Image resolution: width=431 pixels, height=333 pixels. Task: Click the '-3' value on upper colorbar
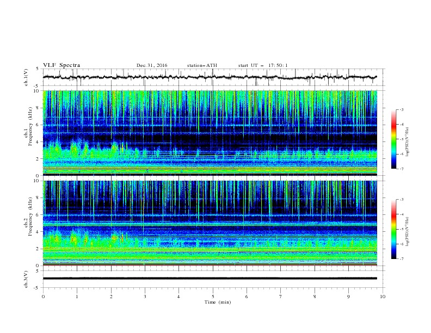401,109
